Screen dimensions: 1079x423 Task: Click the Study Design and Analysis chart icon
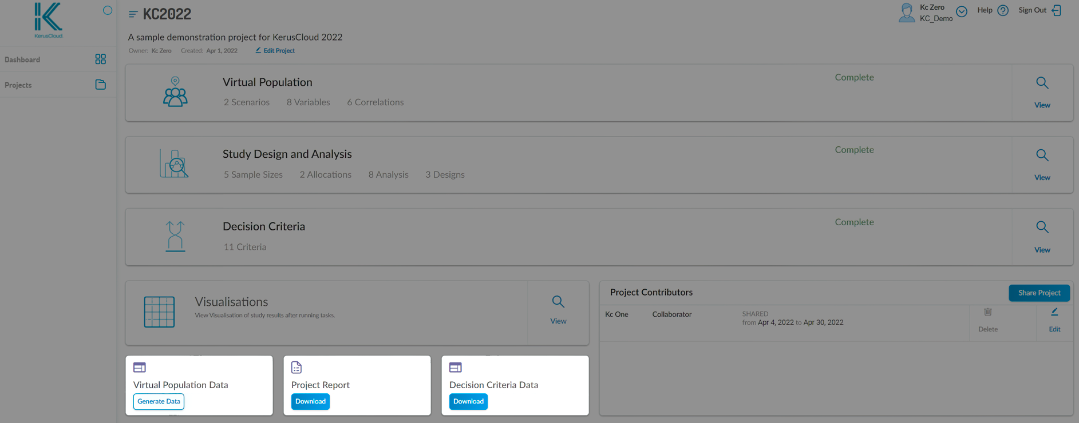tap(174, 163)
